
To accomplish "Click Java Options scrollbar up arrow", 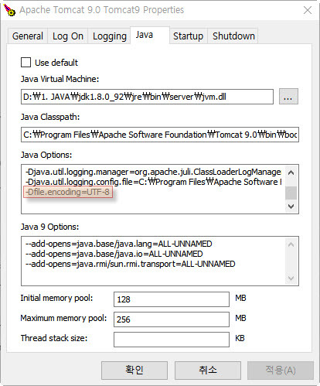I will [x=291, y=173].
